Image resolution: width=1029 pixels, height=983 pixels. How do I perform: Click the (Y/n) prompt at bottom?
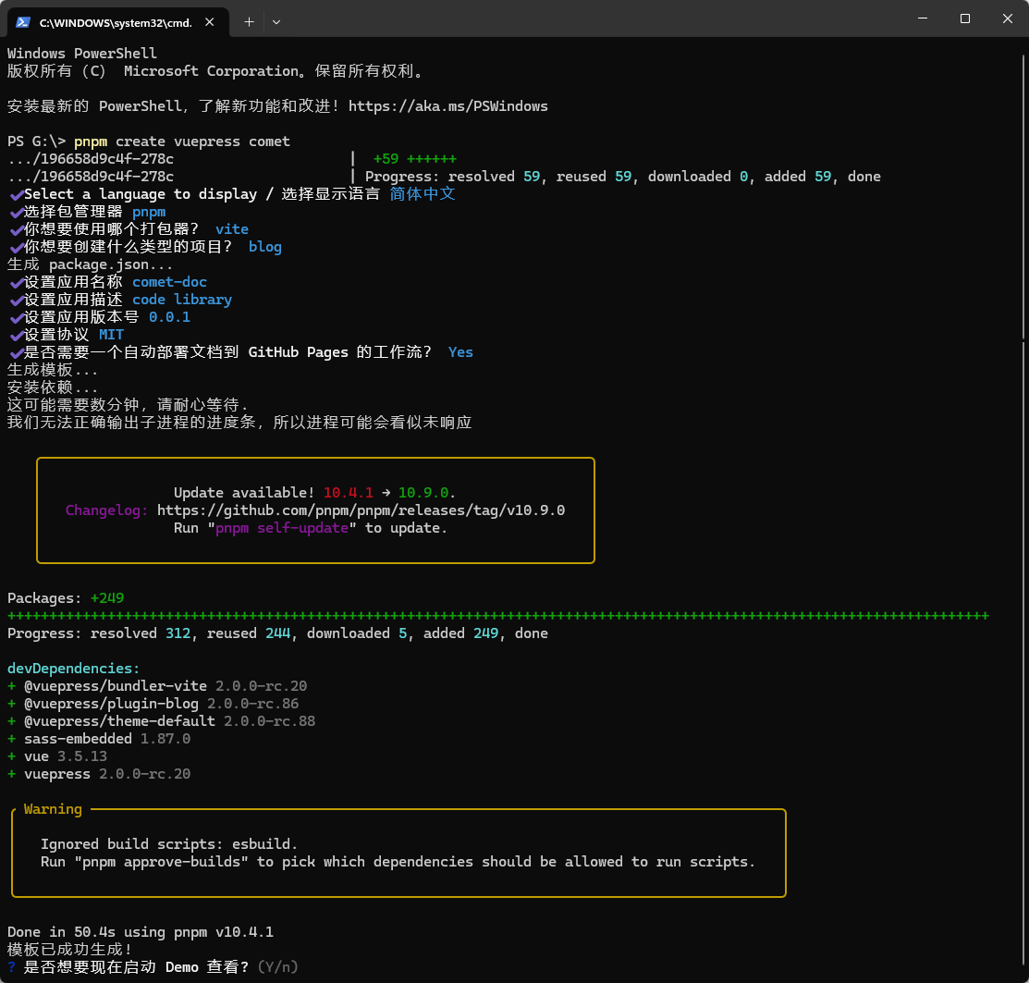277,967
